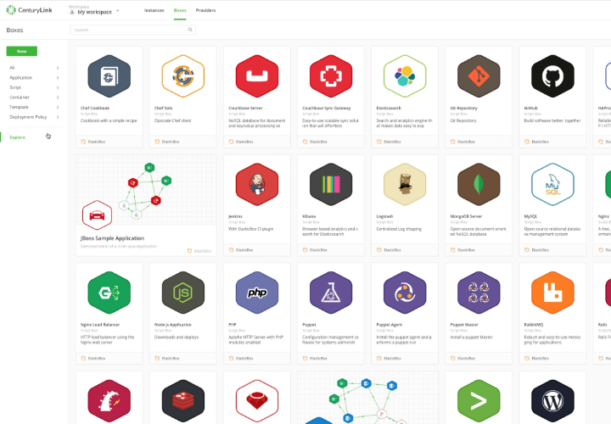Click the JBoss Sample Application title
Viewport: 611px width, 424px height.
pyautogui.click(x=112, y=238)
